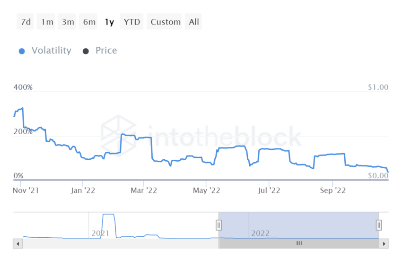Click the left navigator range handle
This screenshot has width=402, height=268.
(218, 225)
